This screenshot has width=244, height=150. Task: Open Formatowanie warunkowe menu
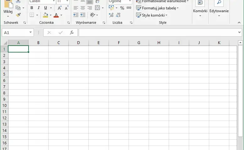(x=162, y=1)
